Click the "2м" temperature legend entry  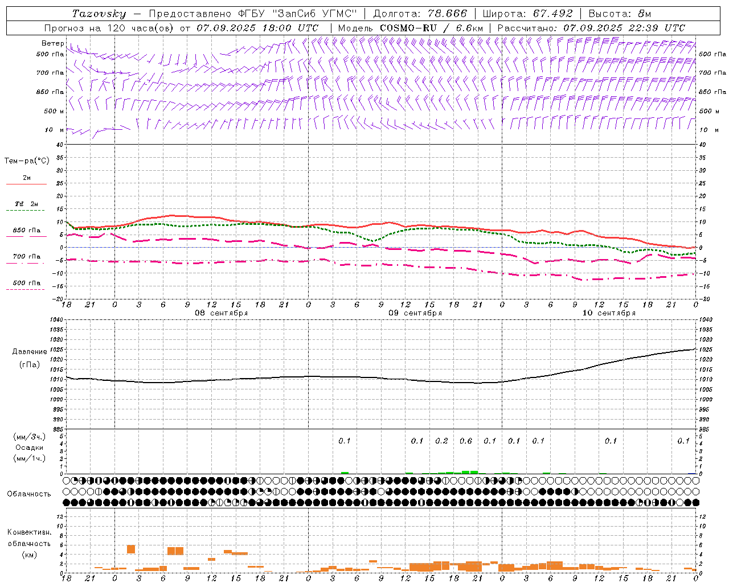click(27, 178)
